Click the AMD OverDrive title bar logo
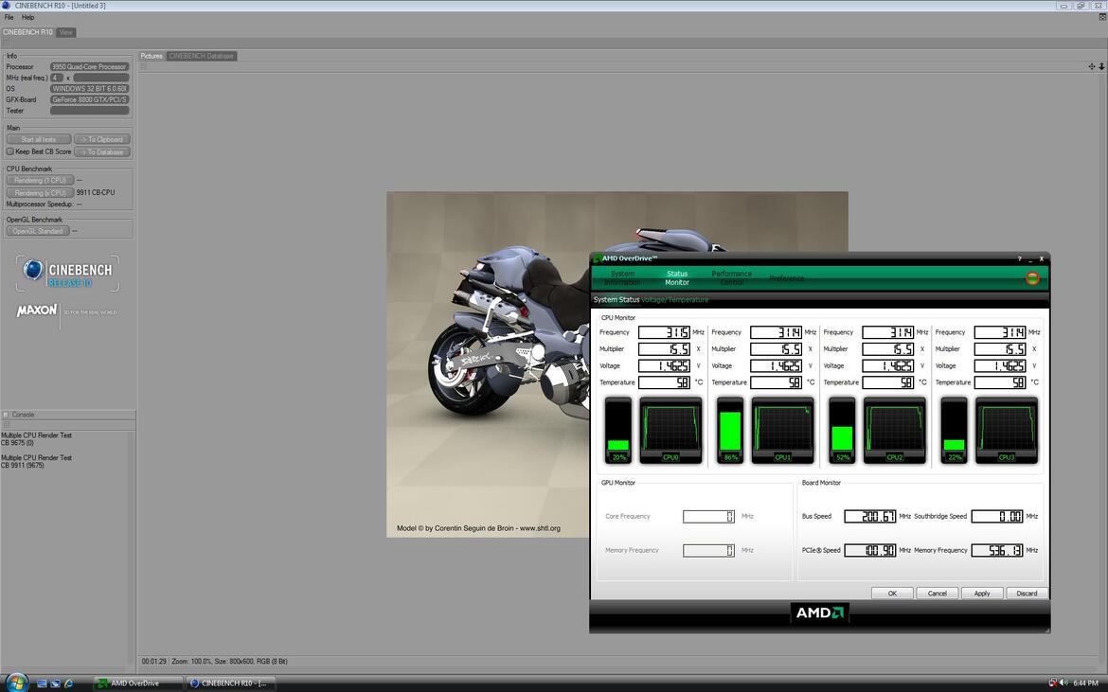The height and width of the screenshot is (692, 1108). (x=598, y=258)
